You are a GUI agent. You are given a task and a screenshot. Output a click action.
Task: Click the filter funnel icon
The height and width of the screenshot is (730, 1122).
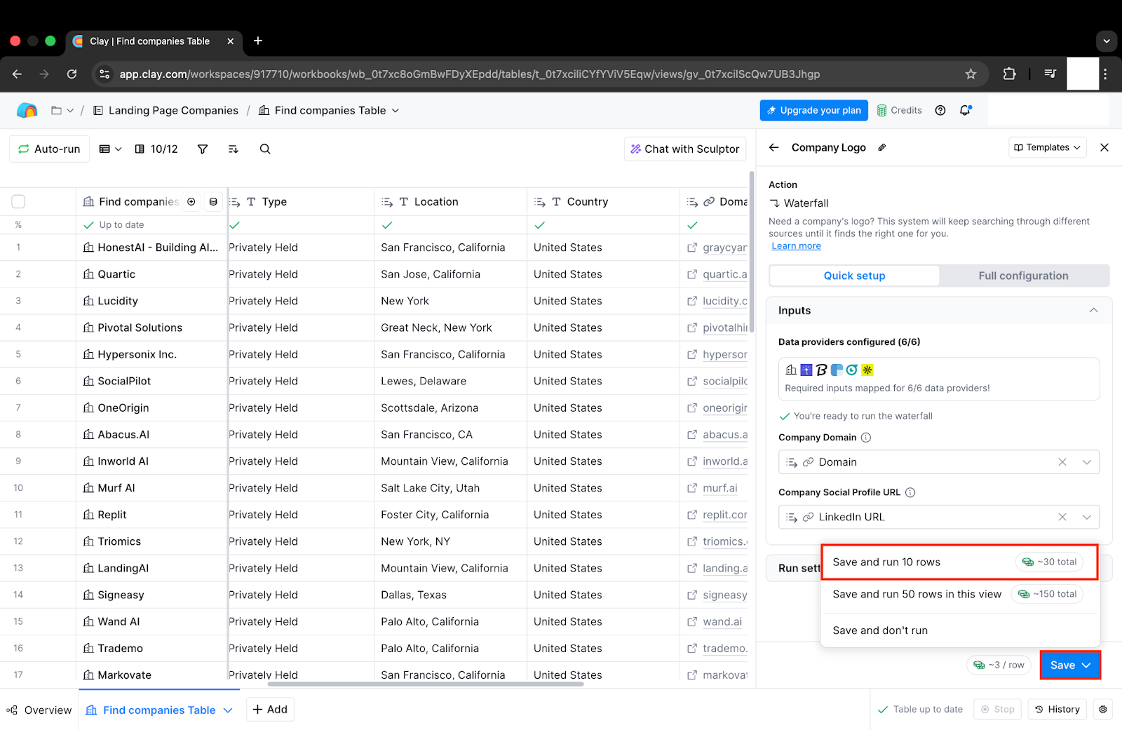[x=203, y=149]
